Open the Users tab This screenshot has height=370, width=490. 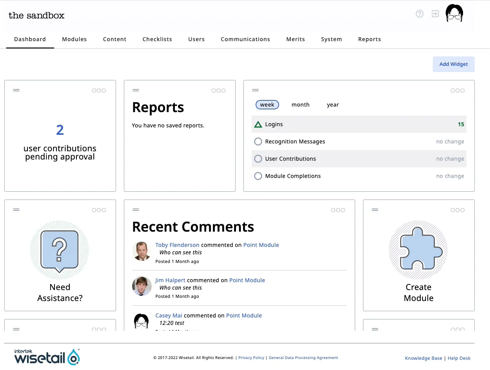click(196, 39)
